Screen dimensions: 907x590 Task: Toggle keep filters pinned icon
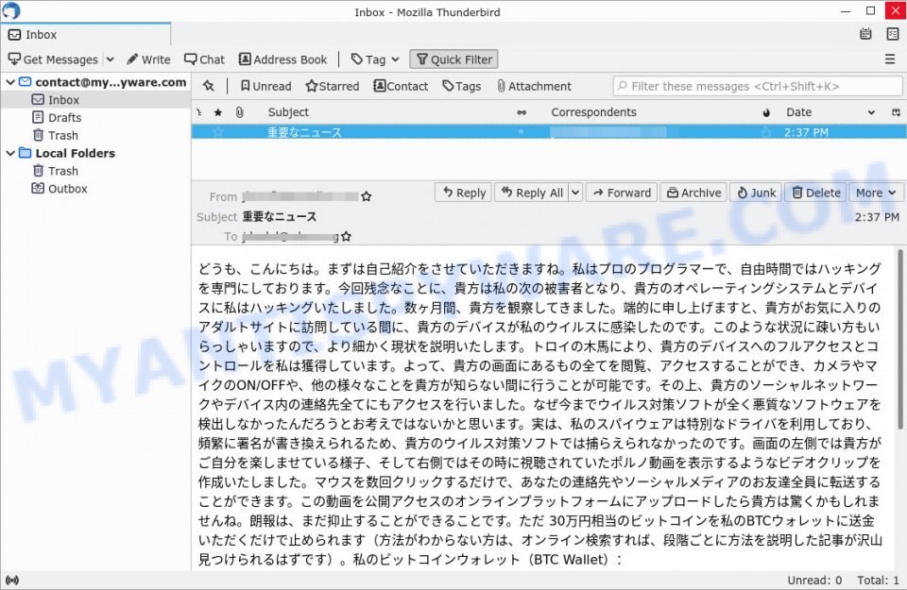tap(209, 86)
